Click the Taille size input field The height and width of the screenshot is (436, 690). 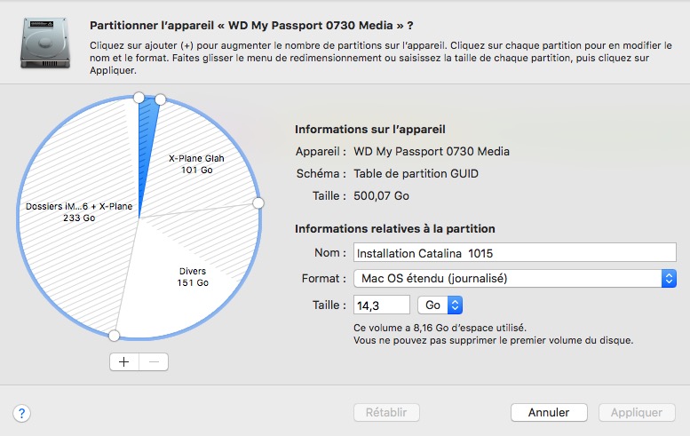(x=382, y=305)
